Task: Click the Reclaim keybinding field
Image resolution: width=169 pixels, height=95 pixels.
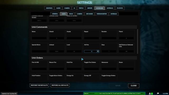Action: point(109,38)
